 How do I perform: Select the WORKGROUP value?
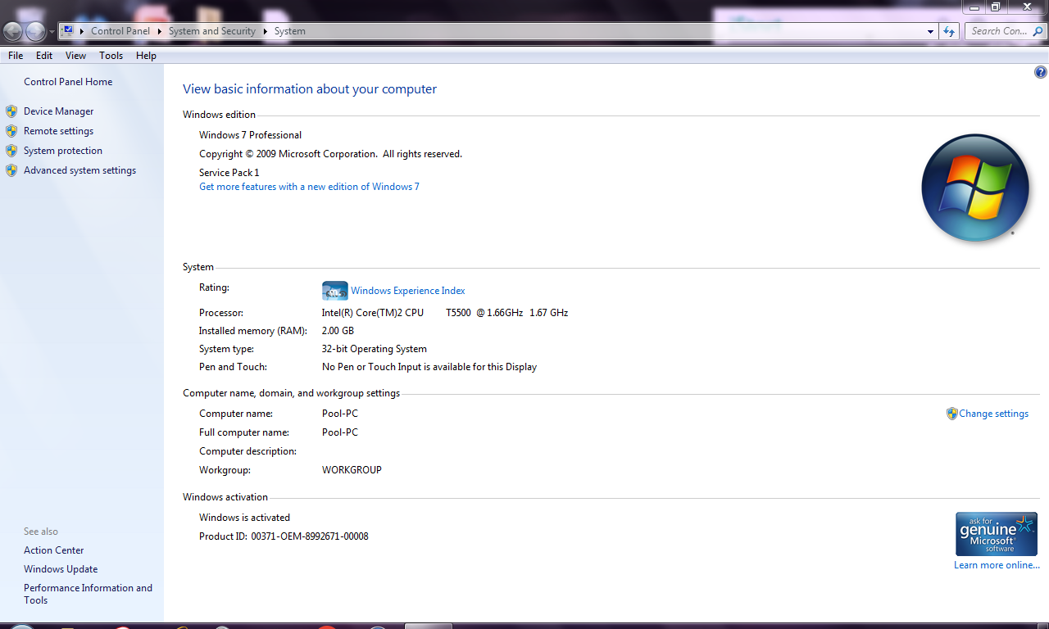[352, 470]
